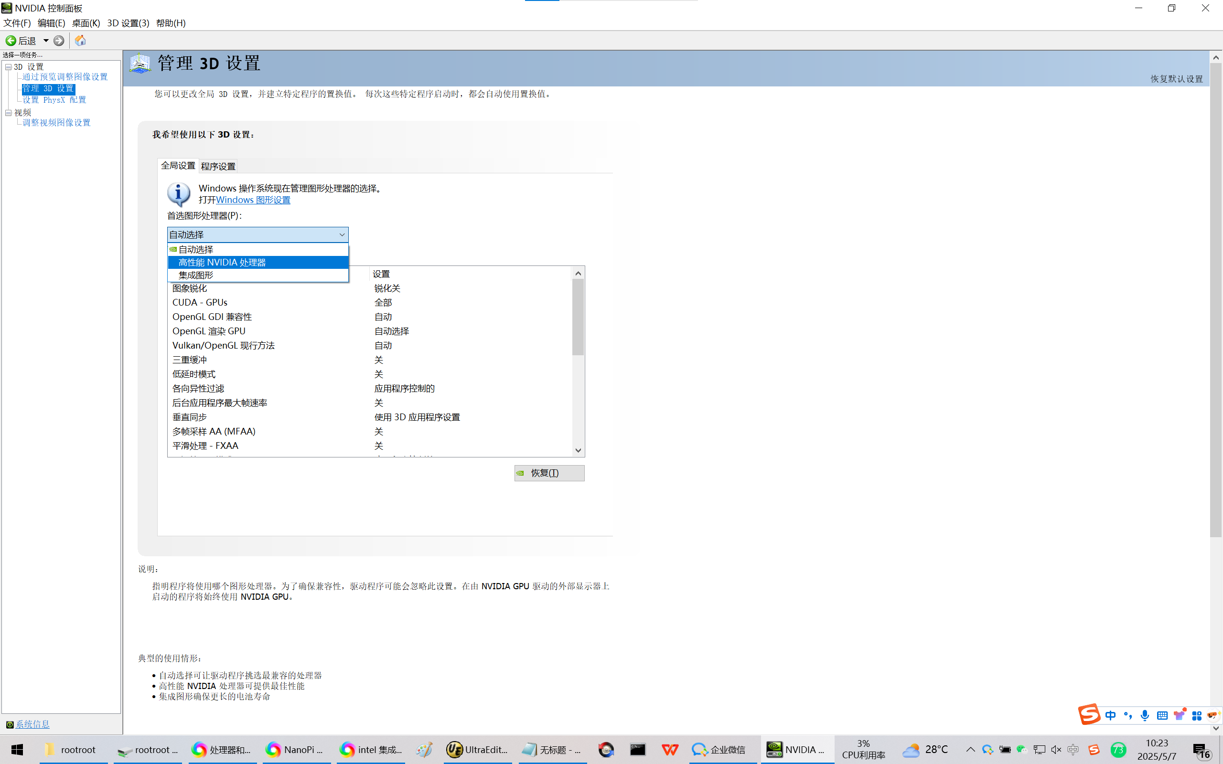Click 恢复默认设置 in the header
This screenshot has width=1223, height=764.
(1176, 79)
